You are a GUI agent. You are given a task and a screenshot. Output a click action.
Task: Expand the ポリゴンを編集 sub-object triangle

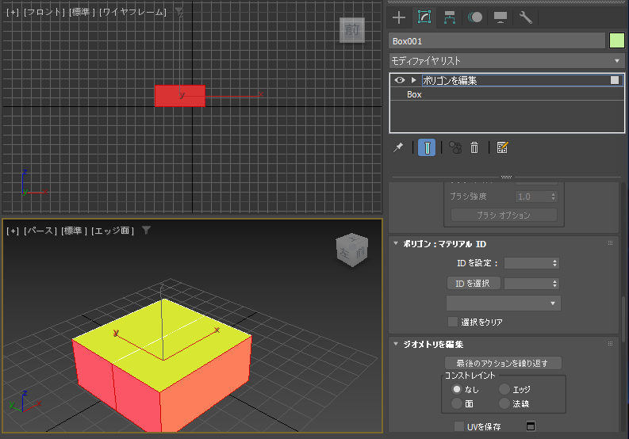tap(413, 80)
